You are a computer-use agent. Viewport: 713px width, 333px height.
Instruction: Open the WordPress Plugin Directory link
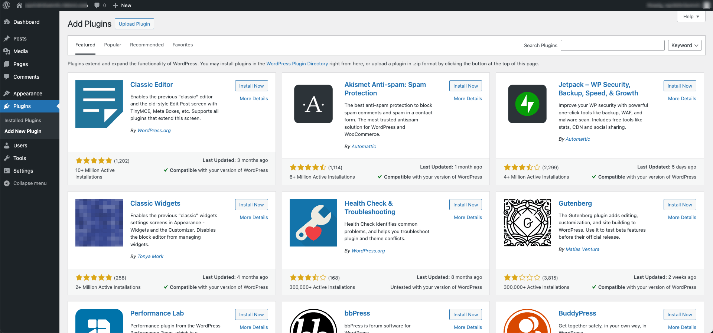(x=297, y=64)
